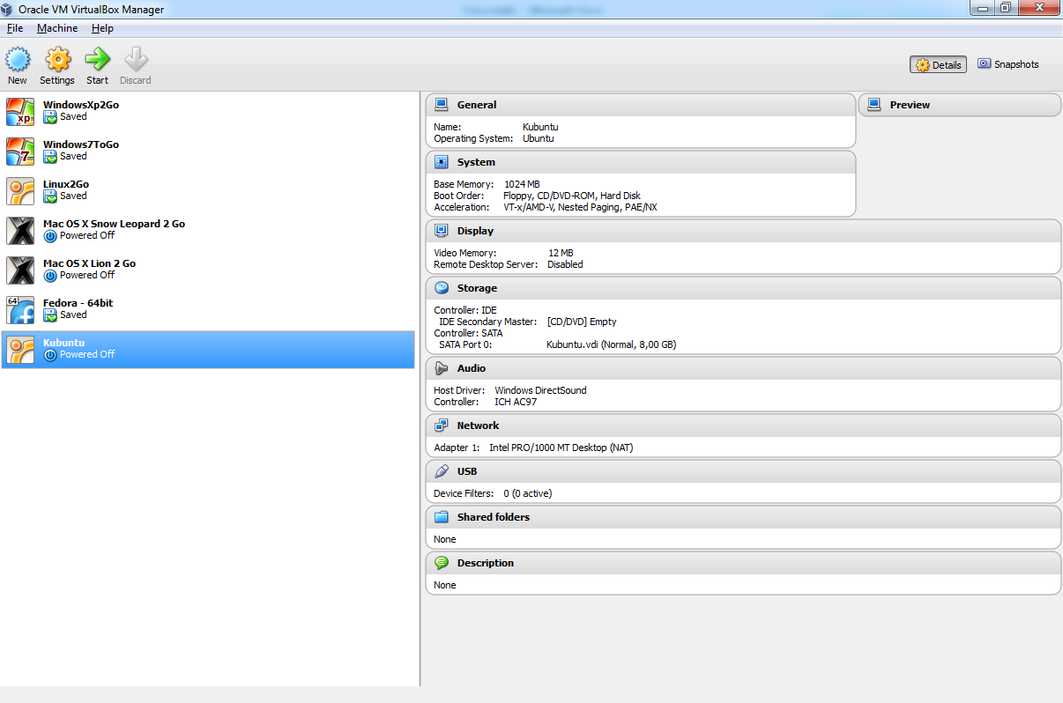Screen dimensions: 1063x703
Task: Select Mac OS X Snow Leopard 2 Go
Action: 114,225
